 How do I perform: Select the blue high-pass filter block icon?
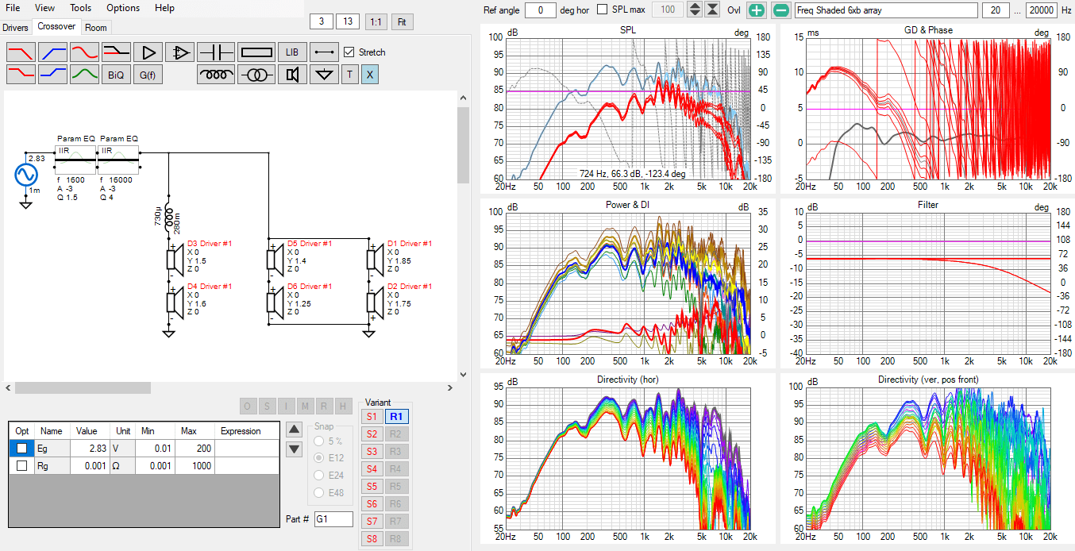[x=52, y=52]
